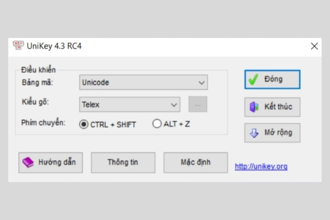The height and width of the screenshot is (220, 330).
Task: Click the grayed-out ellipsis button next to Telex
Action: (x=198, y=104)
